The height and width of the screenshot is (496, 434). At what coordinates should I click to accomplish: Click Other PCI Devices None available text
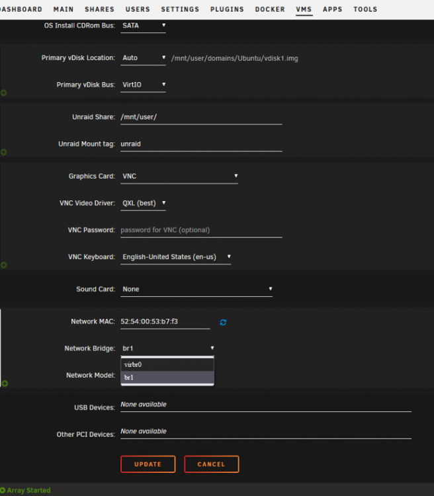(x=144, y=431)
